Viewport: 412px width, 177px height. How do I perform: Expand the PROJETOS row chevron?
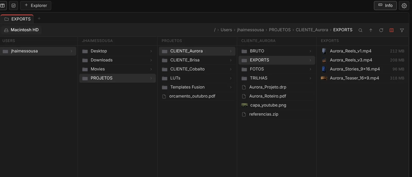pyautogui.click(x=151, y=78)
